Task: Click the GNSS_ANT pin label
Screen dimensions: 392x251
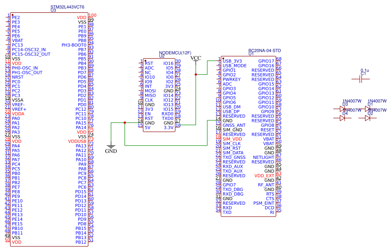Action: point(234,125)
